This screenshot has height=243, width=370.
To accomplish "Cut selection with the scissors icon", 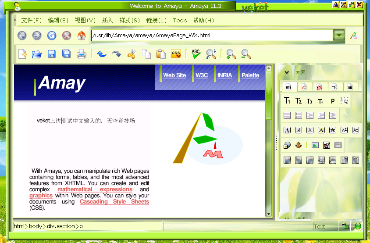I will (x=132, y=54).
